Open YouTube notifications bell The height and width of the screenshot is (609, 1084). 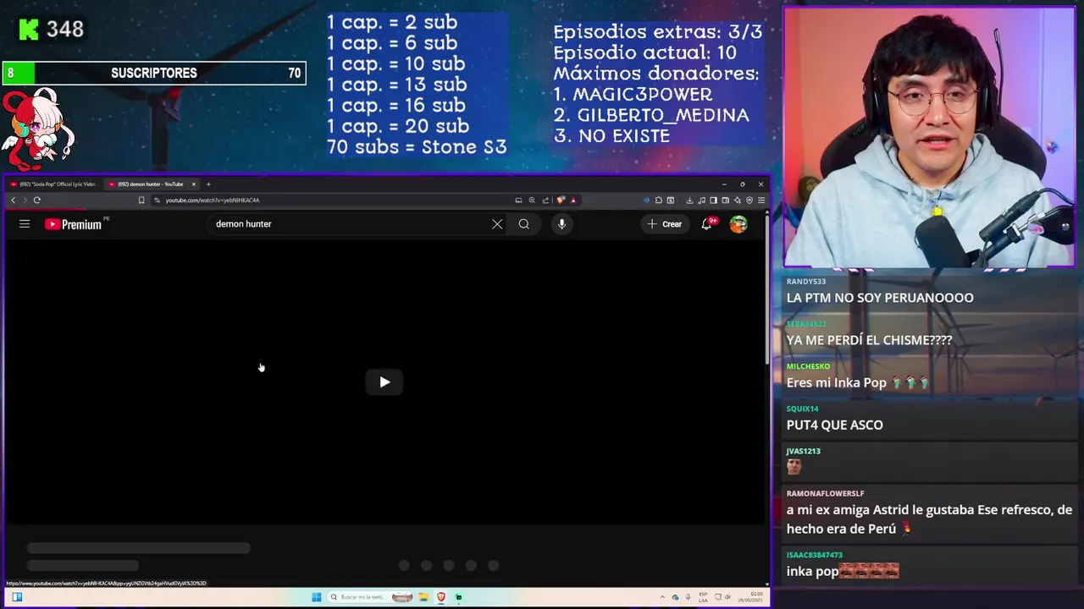tap(708, 223)
